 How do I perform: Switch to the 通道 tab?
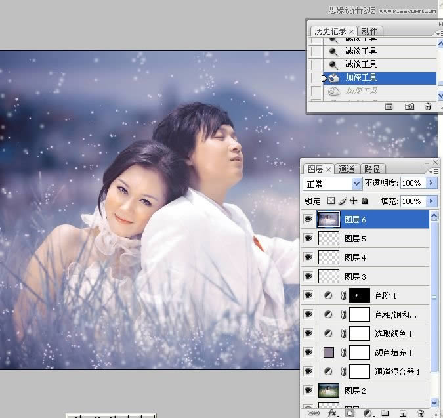pos(347,169)
